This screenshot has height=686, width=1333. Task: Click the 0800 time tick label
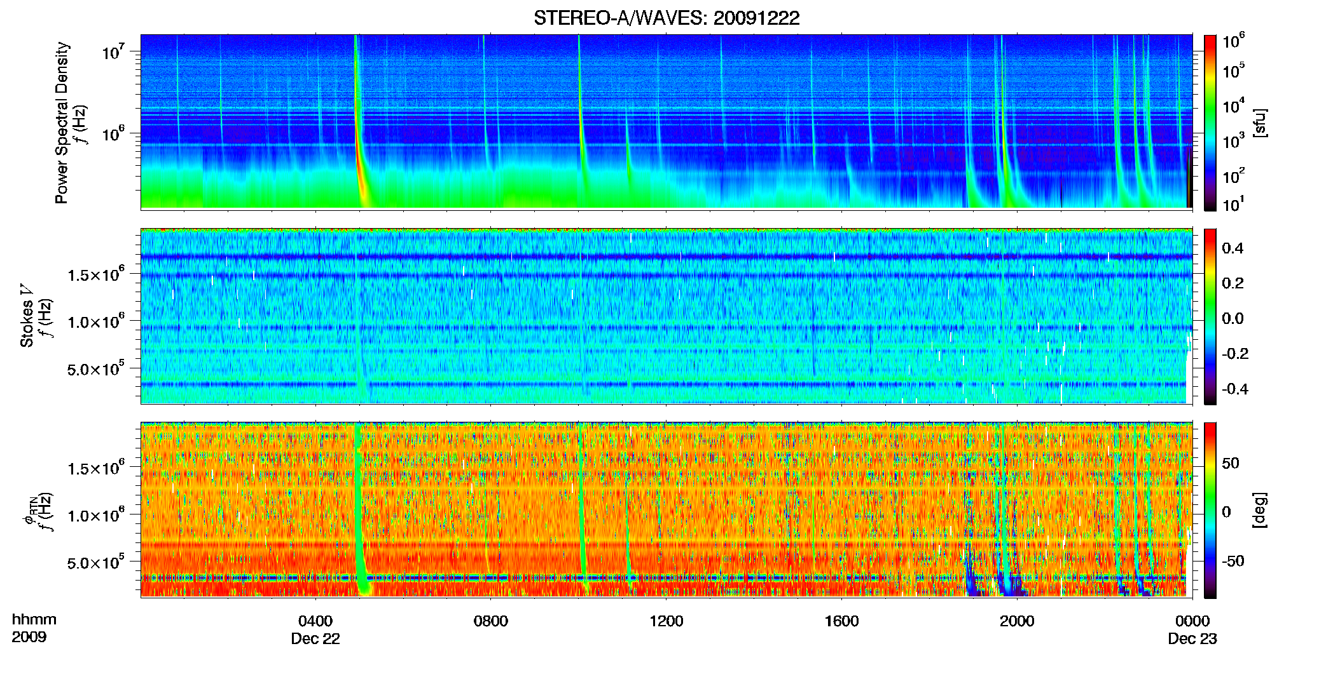click(x=491, y=621)
